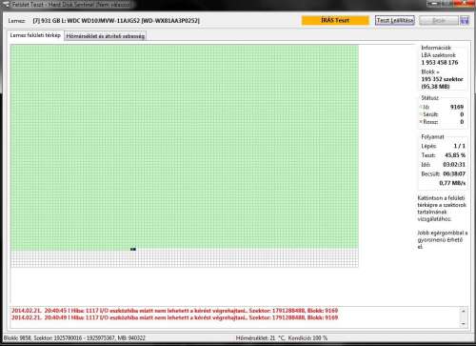Click the status bar Blokk 9858 text
The height and width of the screenshot is (346, 476).
[x=74, y=338]
